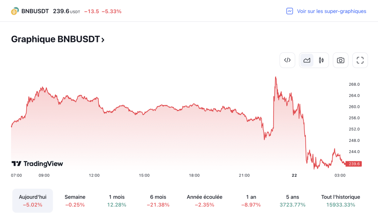The width and height of the screenshot is (378, 220).
Task: Click the TradingView logo on chart
Action: point(37,164)
